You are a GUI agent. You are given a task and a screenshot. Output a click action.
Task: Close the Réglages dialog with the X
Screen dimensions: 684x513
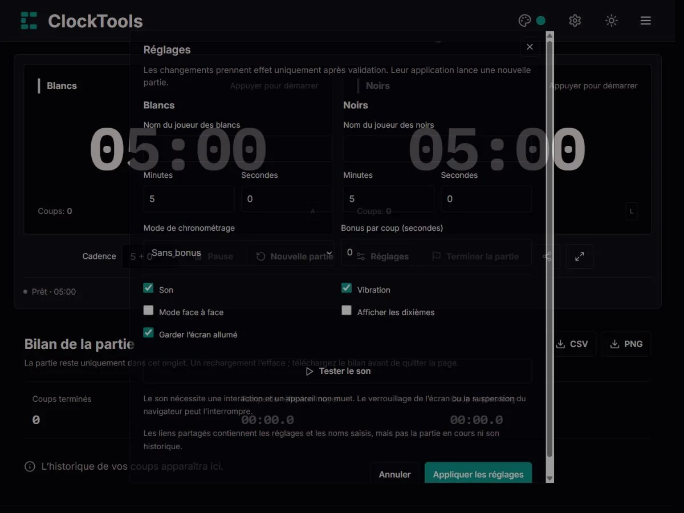pyautogui.click(x=530, y=47)
